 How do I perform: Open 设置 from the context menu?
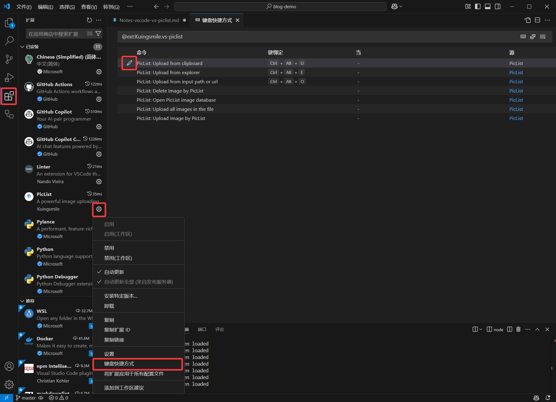pos(139,354)
